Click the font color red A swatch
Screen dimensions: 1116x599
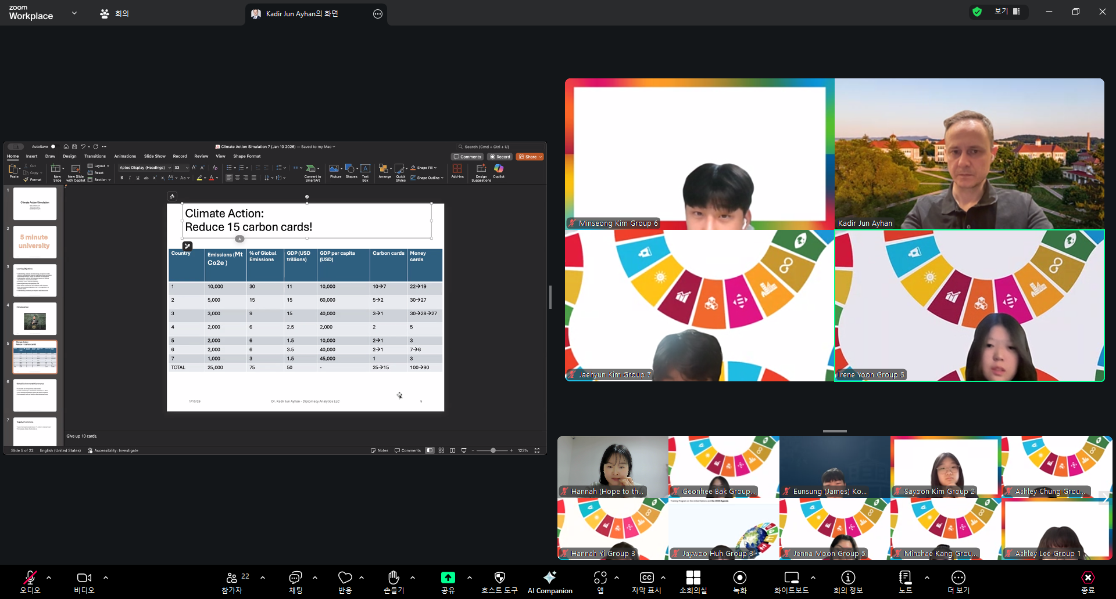pos(212,178)
